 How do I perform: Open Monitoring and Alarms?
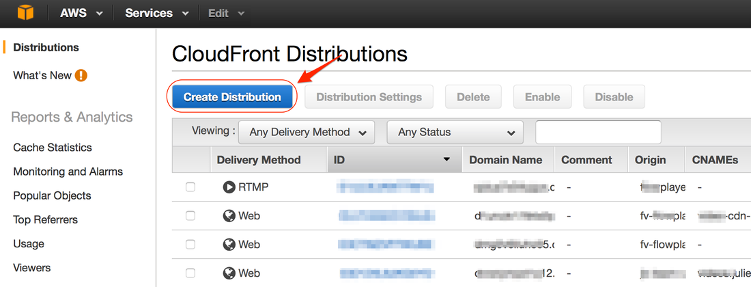click(x=68, y=172)
